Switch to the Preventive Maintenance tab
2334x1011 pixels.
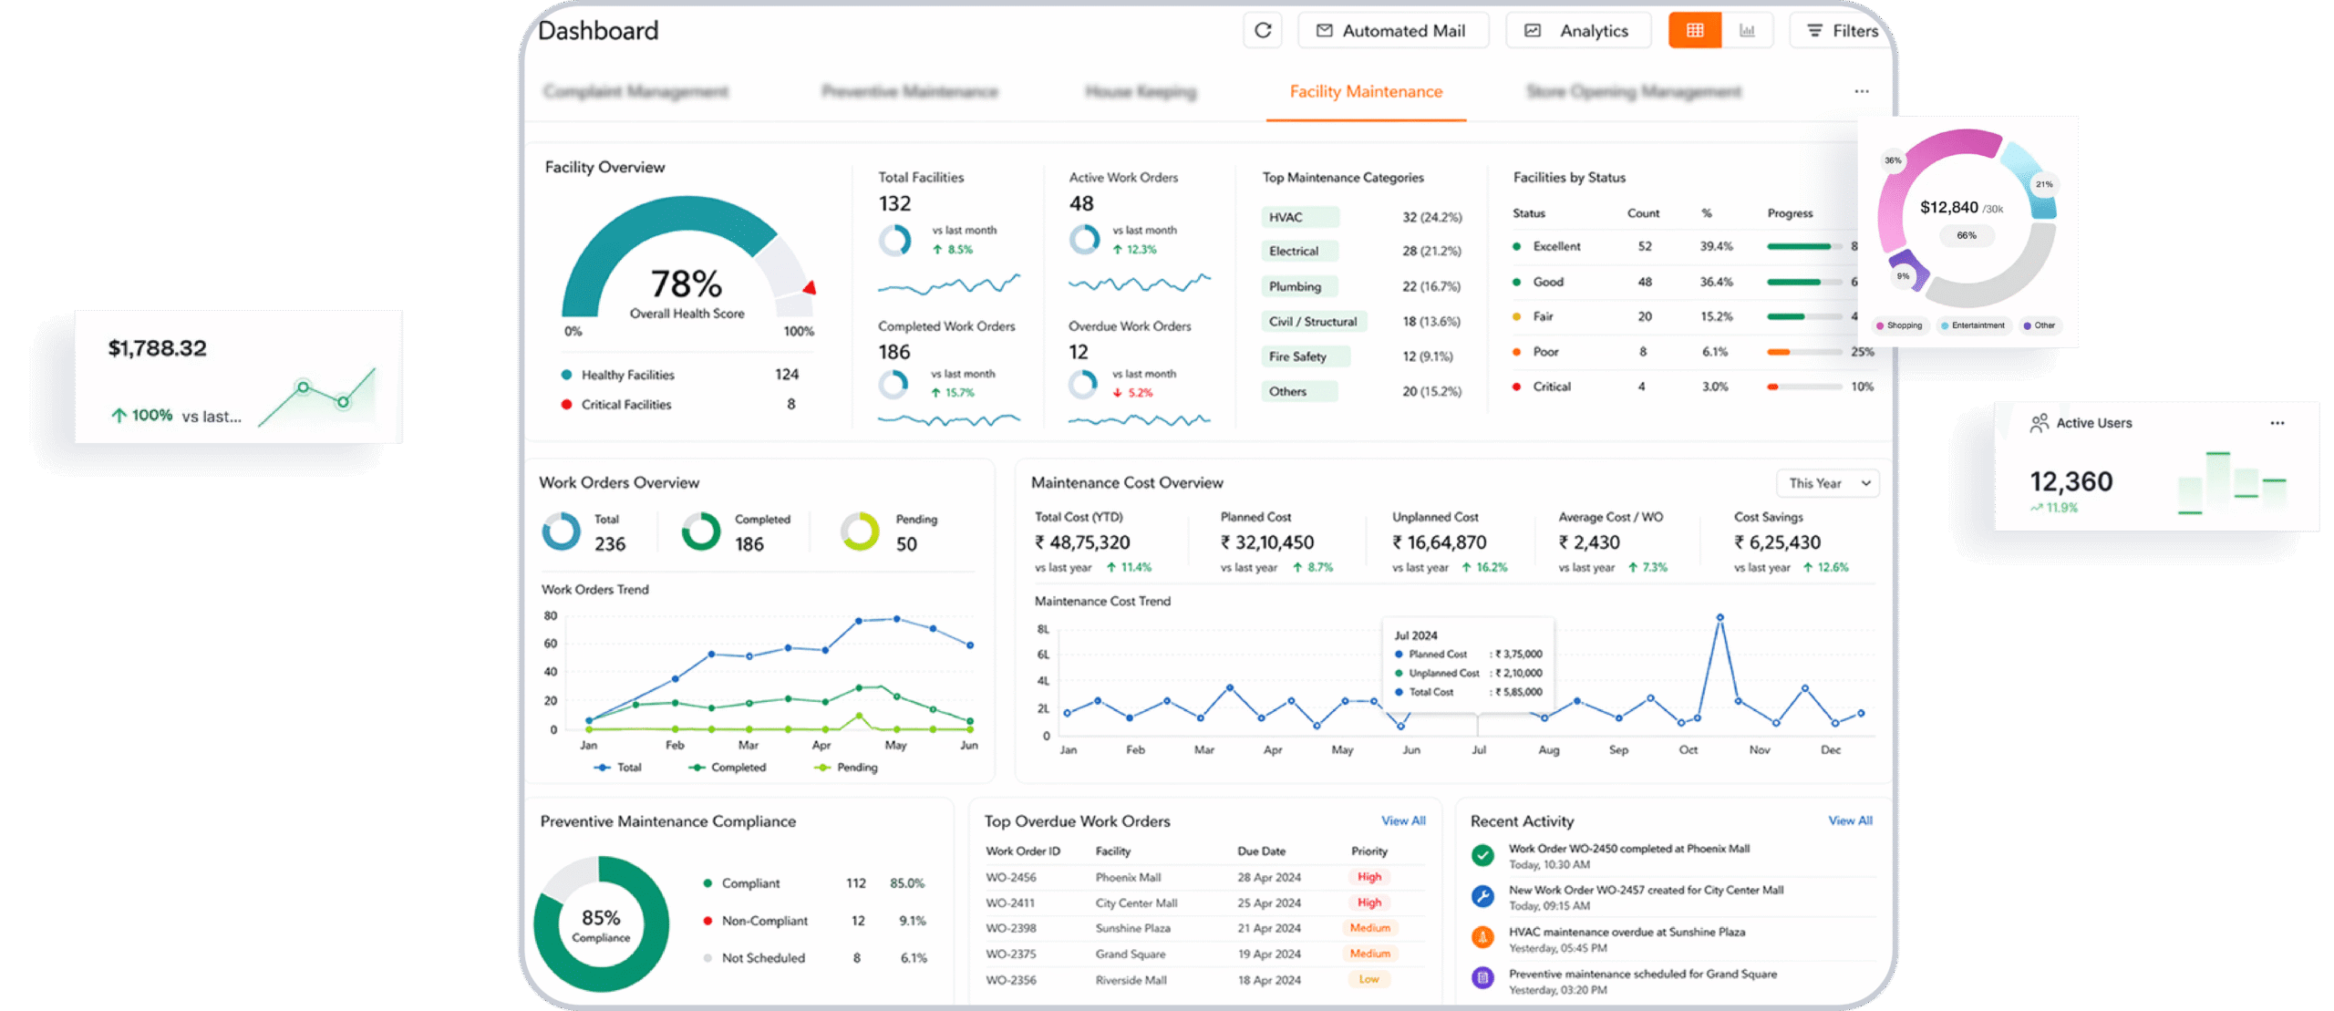909,91
